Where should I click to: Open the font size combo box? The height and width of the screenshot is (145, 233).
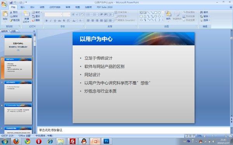[66, 14]
